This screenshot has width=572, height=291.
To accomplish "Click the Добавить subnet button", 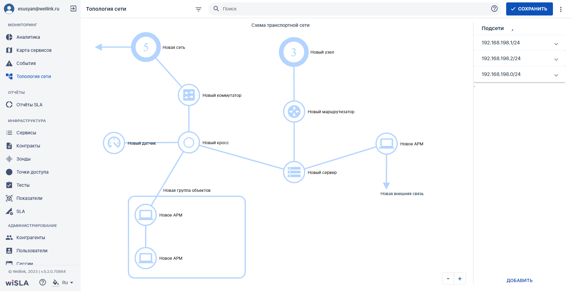I will [x=519, y=281].
